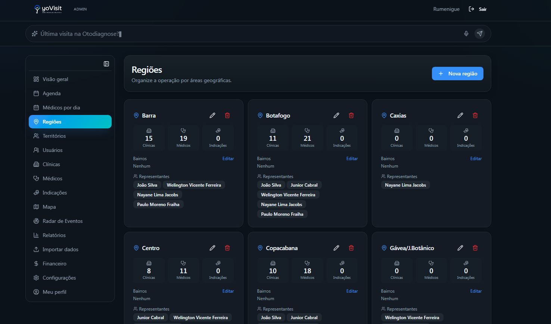Screen dimensions: 551x324
Task: Delete the Botafogo region with trash icon
Action: (x=351, y=115)
